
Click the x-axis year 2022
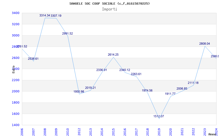pos(194,132)
